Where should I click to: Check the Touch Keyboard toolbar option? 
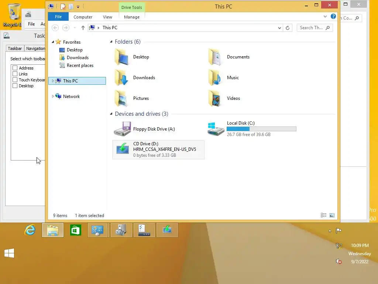[x=15, y=80]
